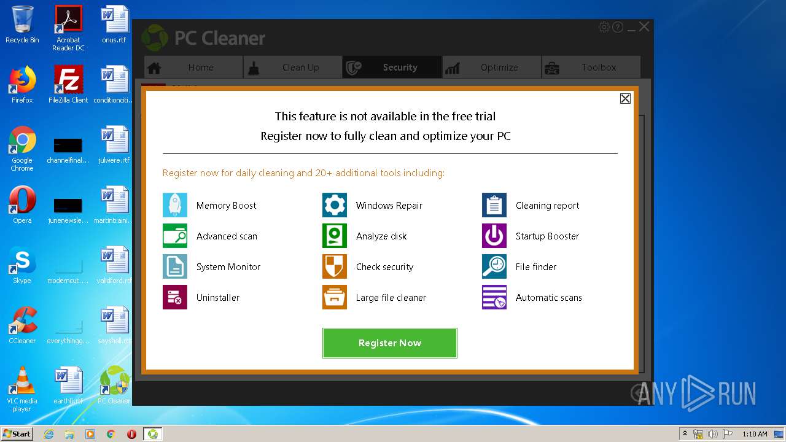Open Firefox desktop shortcut
The width and height of the screenshot is (786, 442).
point(22,85)
